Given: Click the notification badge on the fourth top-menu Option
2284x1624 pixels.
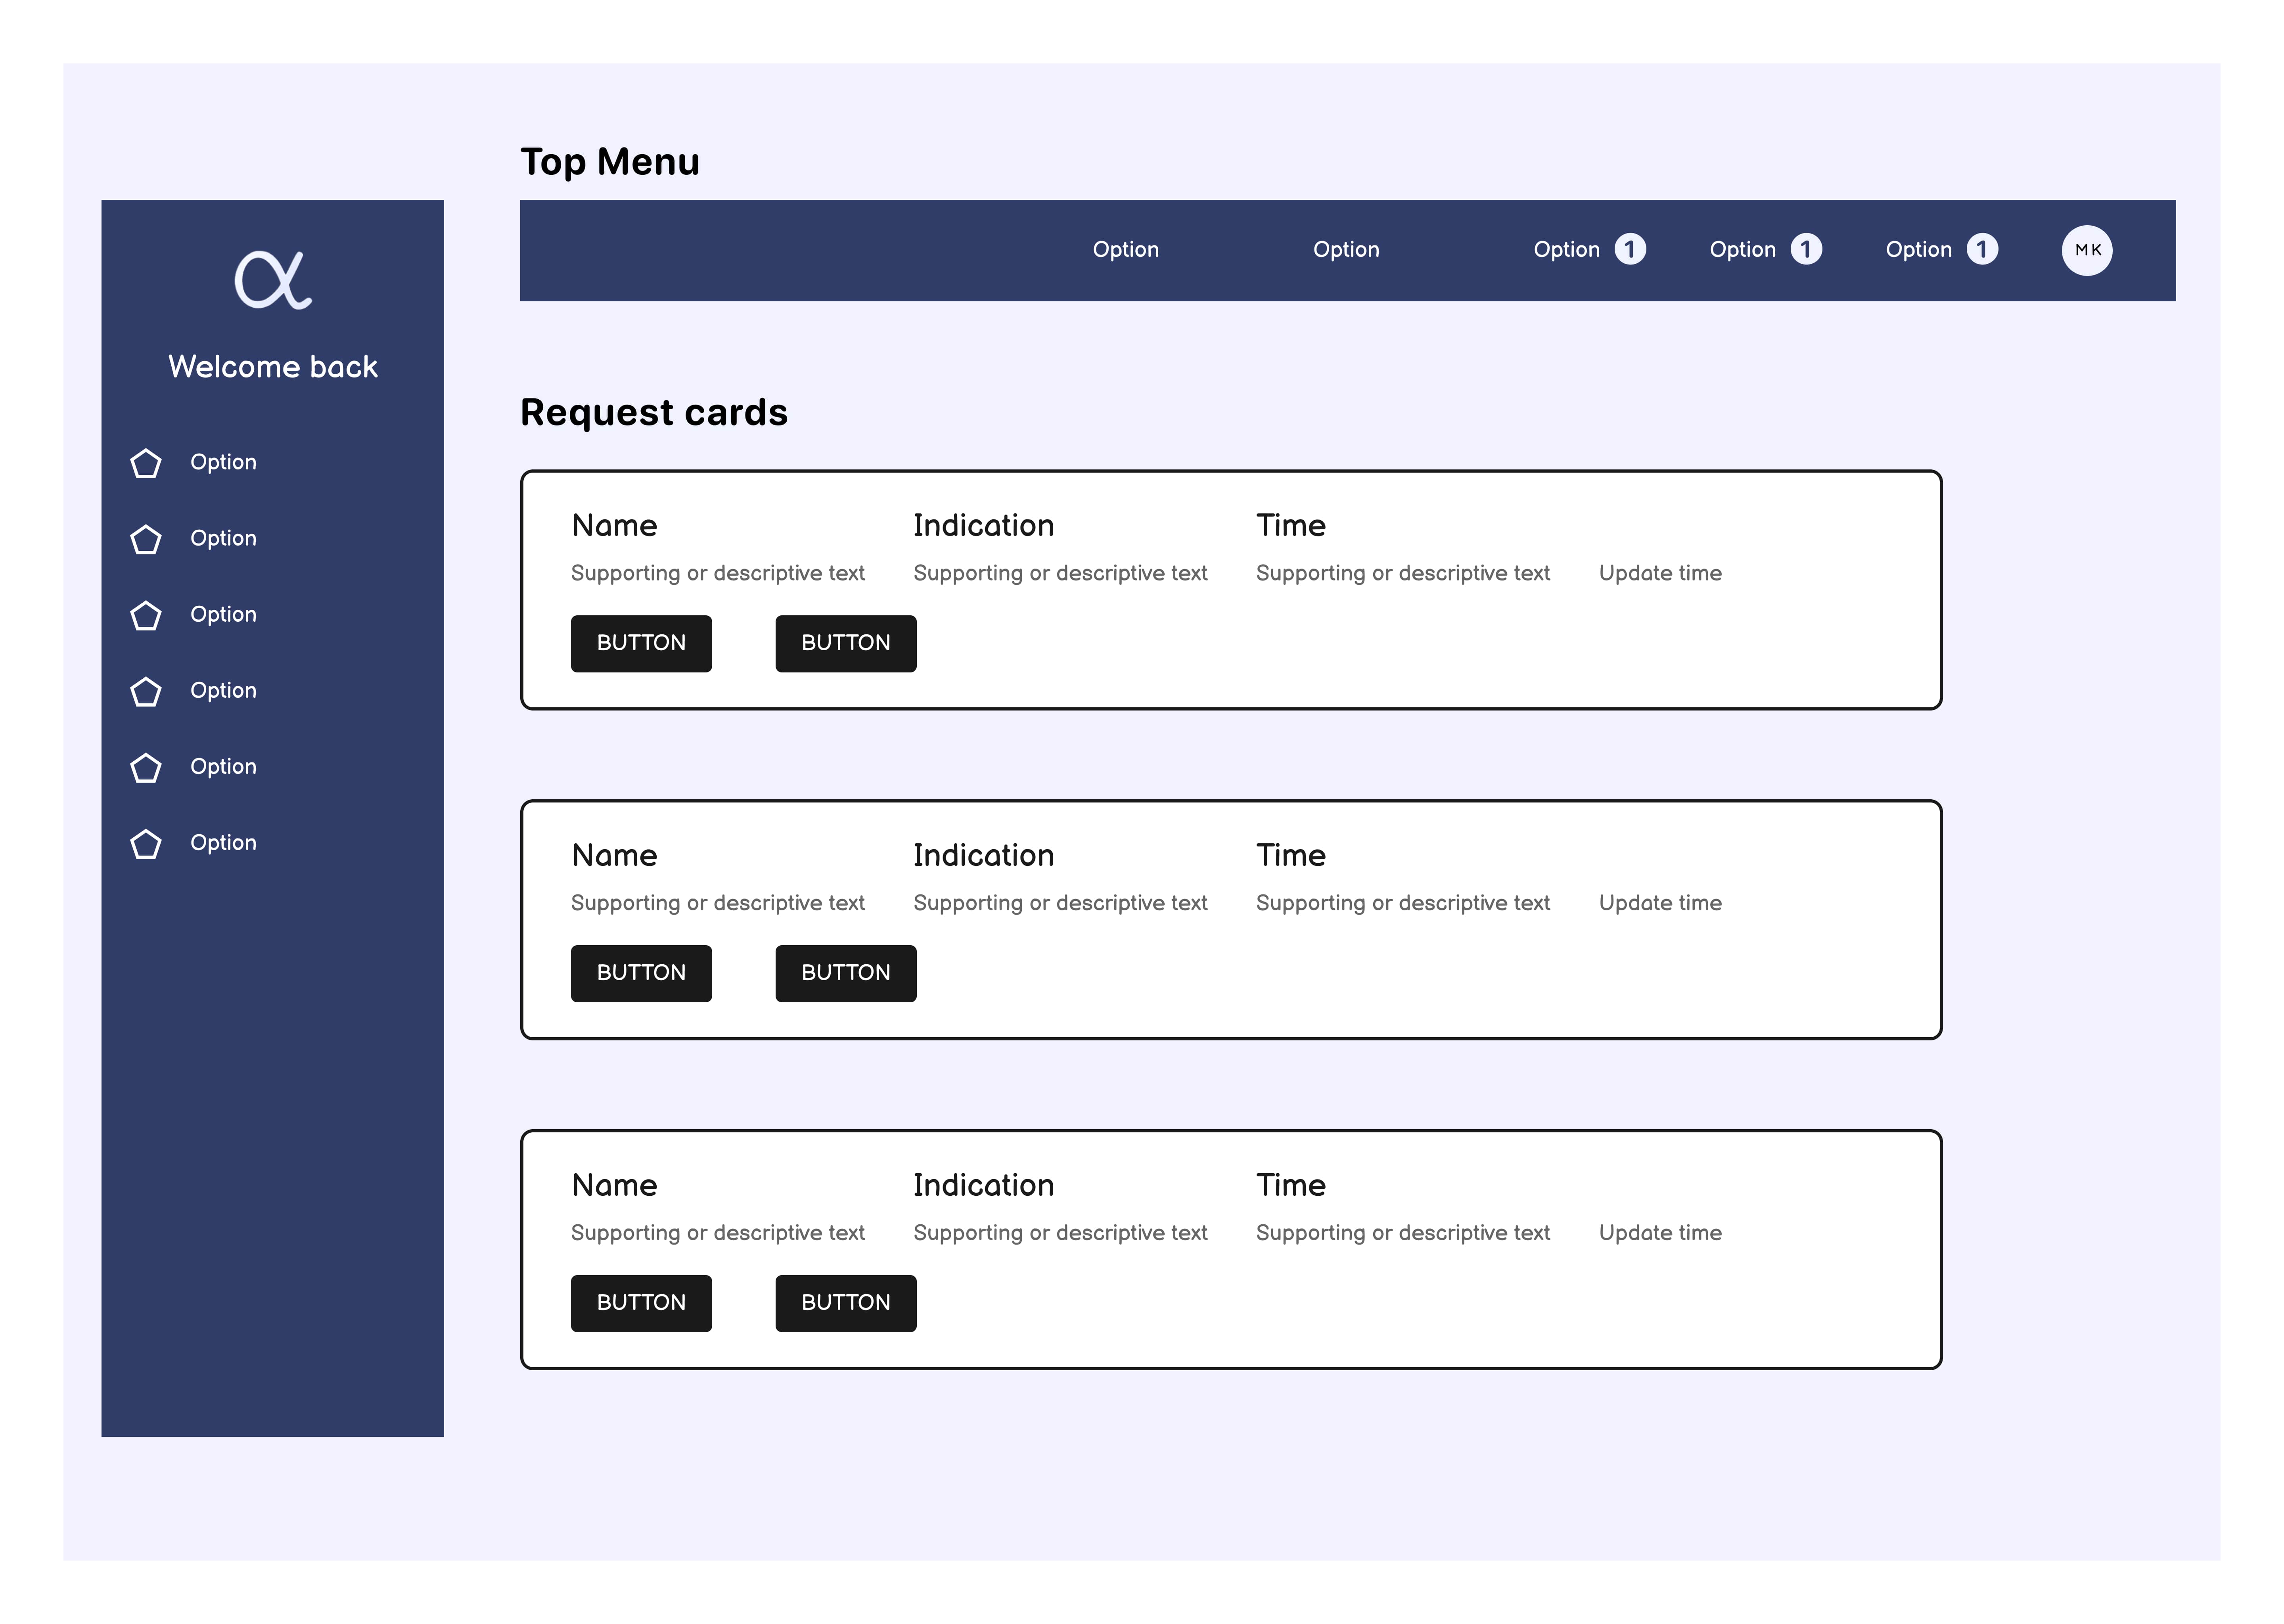Looking at the screenshot, I should point(1806,249).
